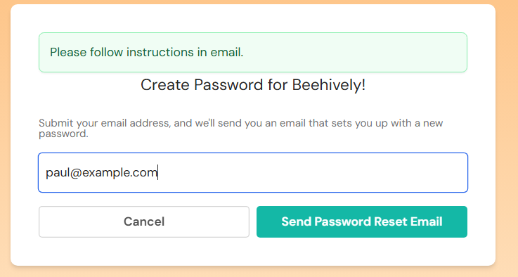Click the word 'password.' ending the description

63,134
